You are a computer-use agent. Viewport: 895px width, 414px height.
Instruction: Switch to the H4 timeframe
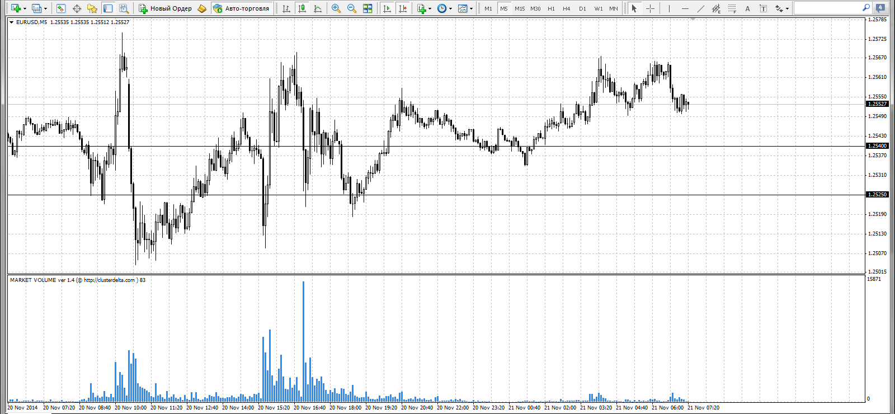(567, 8)
